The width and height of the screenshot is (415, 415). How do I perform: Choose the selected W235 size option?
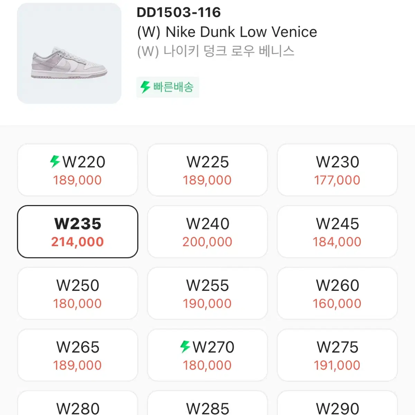click(77, 232)
